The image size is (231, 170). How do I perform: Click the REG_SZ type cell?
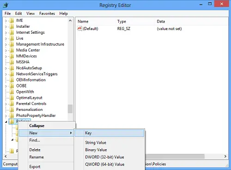point(124,29)
